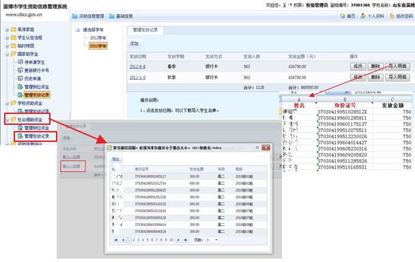This screenshot has width=415, height=262.
Task: Click 管理发放记录 icon under 社会捐助资金
Action: (20, 136)
